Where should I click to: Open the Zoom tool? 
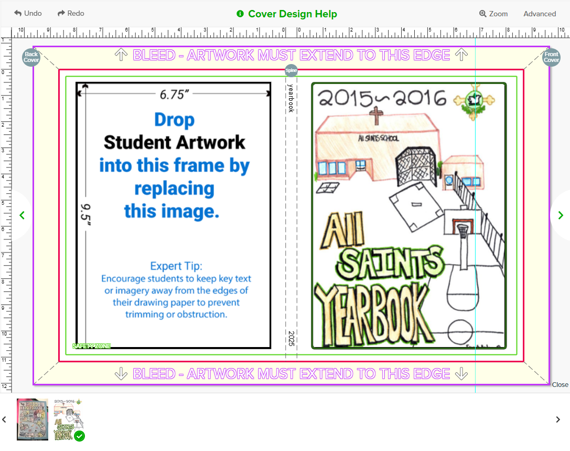point(493,14)
